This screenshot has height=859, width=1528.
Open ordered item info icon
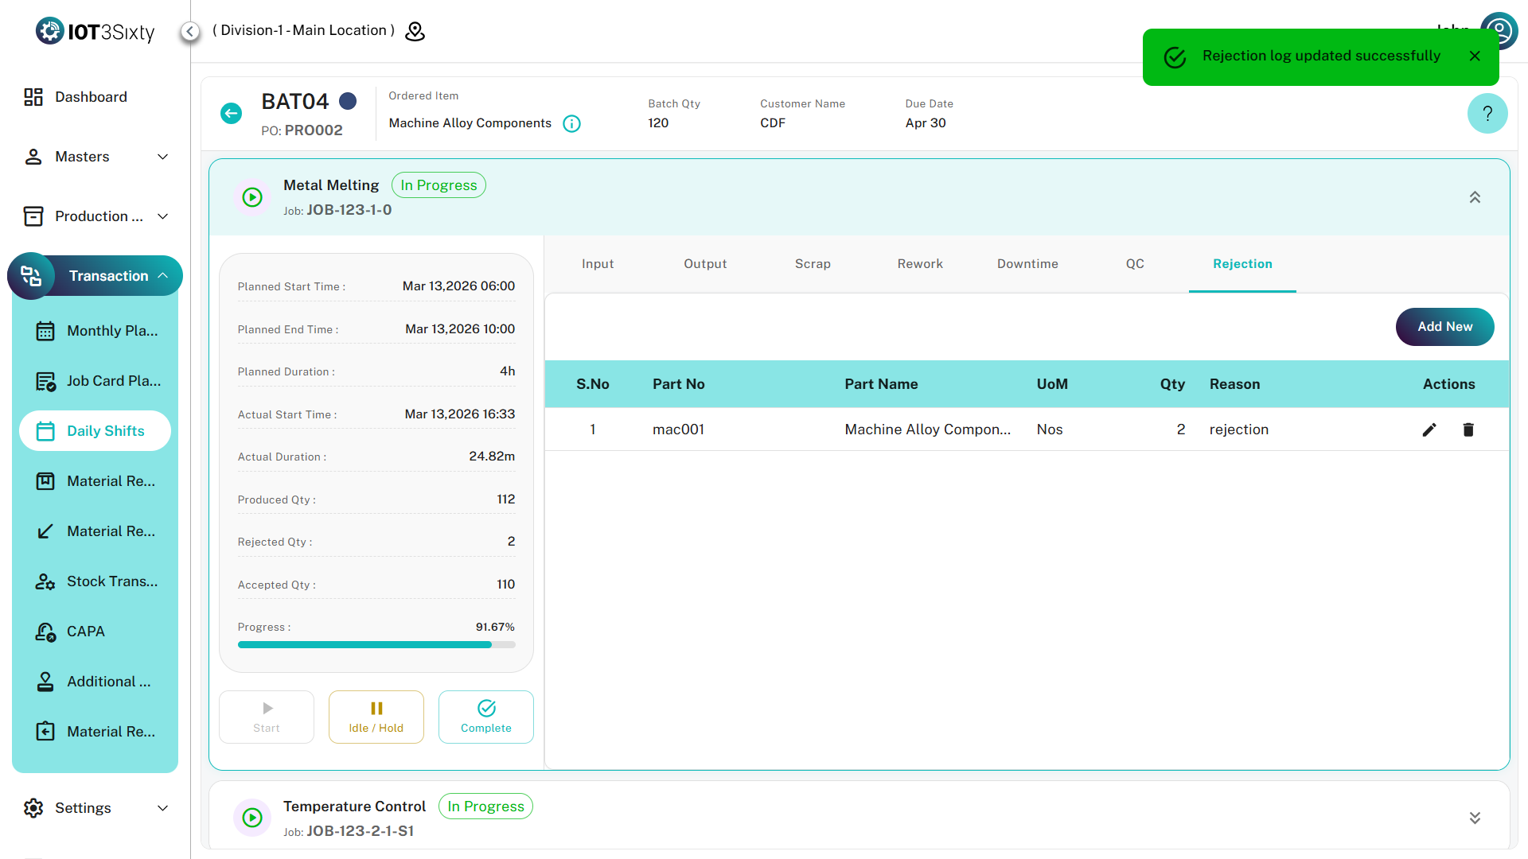[x=571, y=123]
